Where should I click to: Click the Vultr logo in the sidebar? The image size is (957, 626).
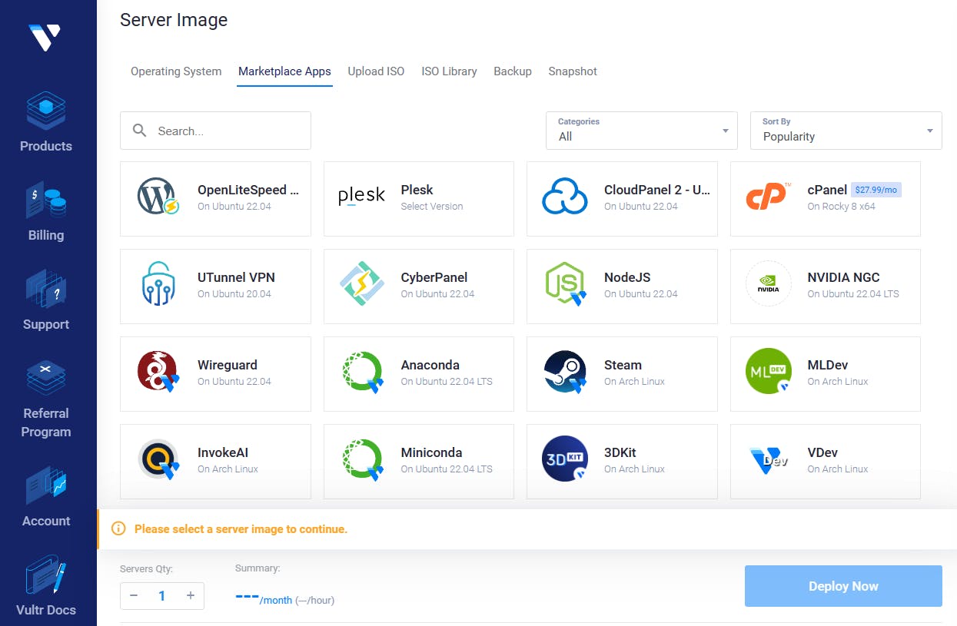click(x=45, y=36)
